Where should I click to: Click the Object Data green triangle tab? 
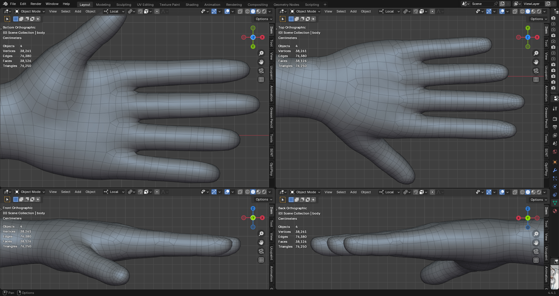555,203
